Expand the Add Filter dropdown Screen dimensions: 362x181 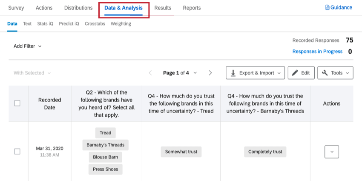pos(28,46)
